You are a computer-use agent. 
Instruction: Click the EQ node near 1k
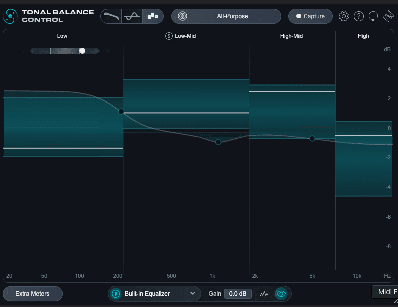pyautogui.click(x=218, y=142)
